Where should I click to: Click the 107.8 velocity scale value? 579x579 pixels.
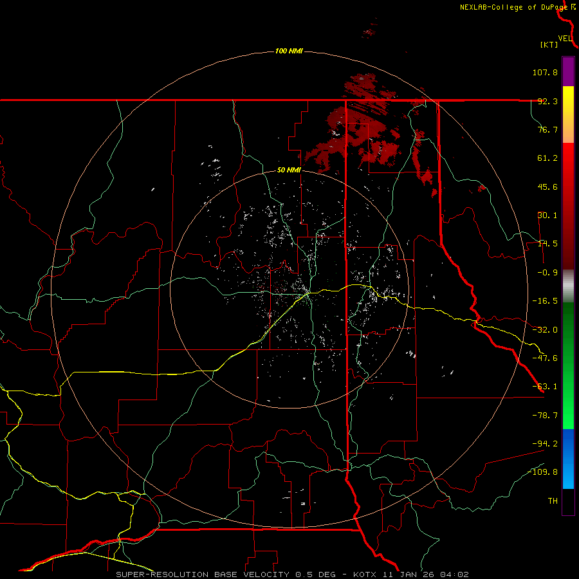[x=545, y=72]
